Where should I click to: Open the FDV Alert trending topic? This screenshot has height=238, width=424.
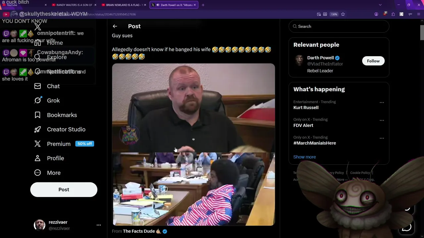coord(303,126)
